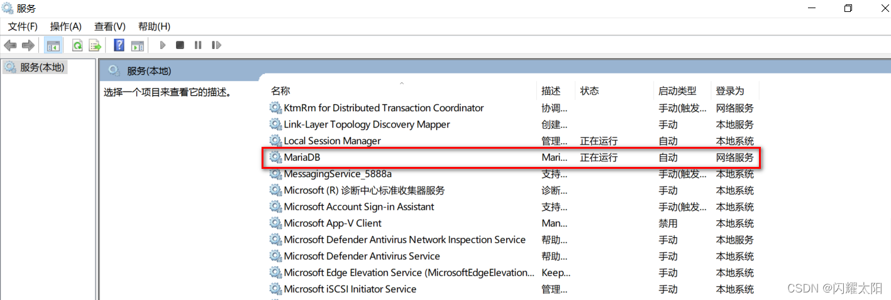The image size is (891, 300).
Task: Select Microsoft Defender Antivirus Network Inspection Service
Action: coord(404,240)
